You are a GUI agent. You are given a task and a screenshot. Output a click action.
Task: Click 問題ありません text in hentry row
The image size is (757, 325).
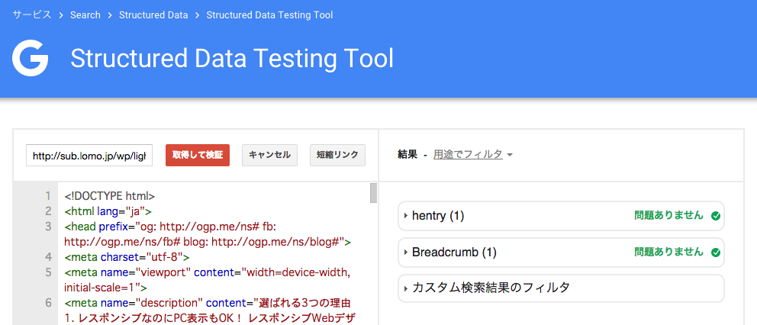[668, 215]
